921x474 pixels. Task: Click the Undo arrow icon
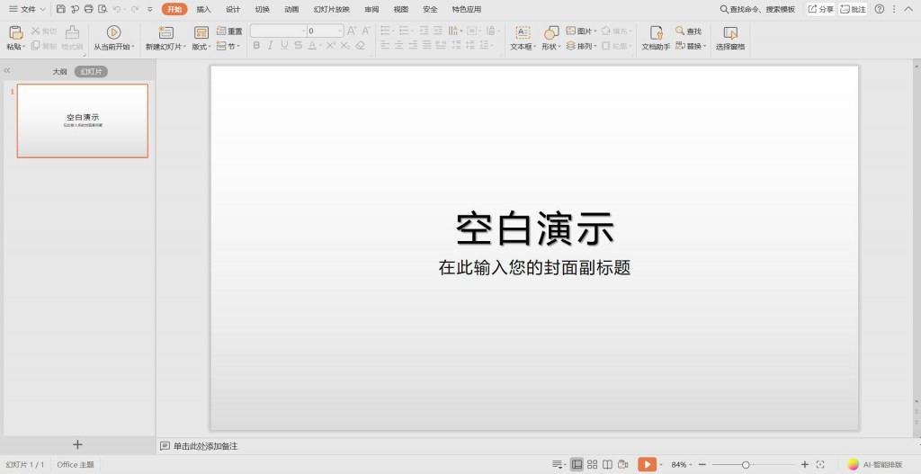tap(117, 9)
